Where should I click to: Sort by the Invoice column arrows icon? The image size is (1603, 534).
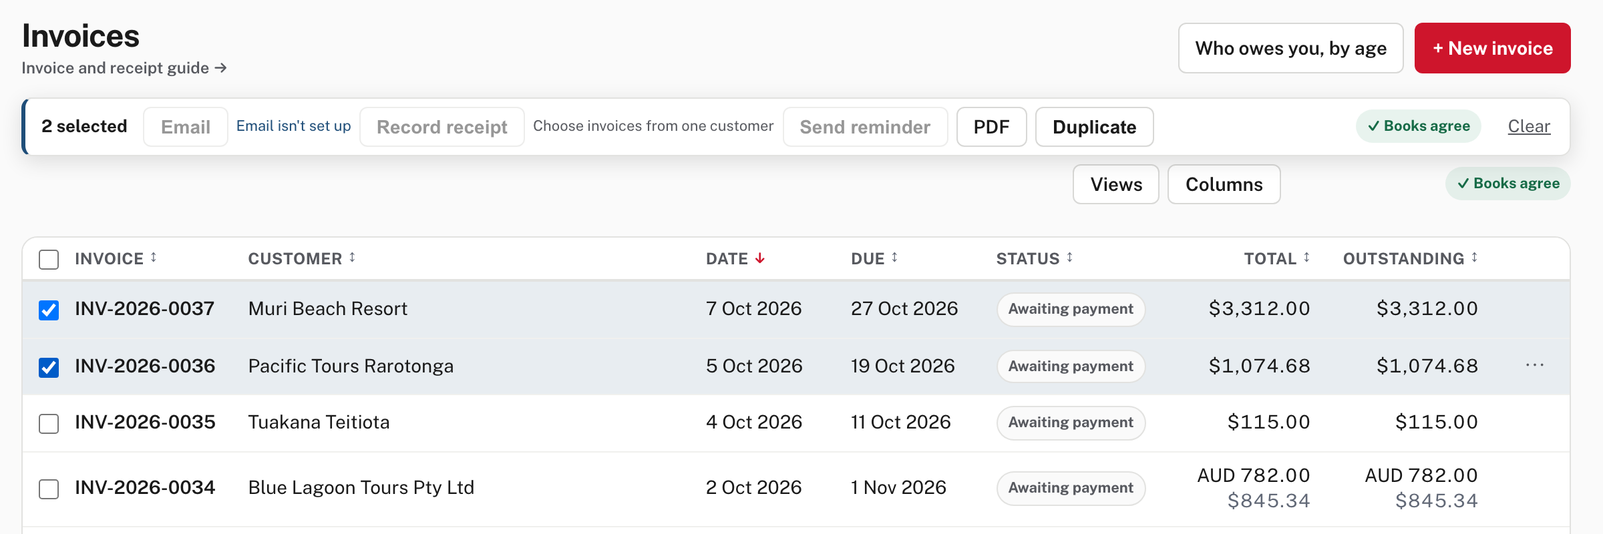[154, 258]
